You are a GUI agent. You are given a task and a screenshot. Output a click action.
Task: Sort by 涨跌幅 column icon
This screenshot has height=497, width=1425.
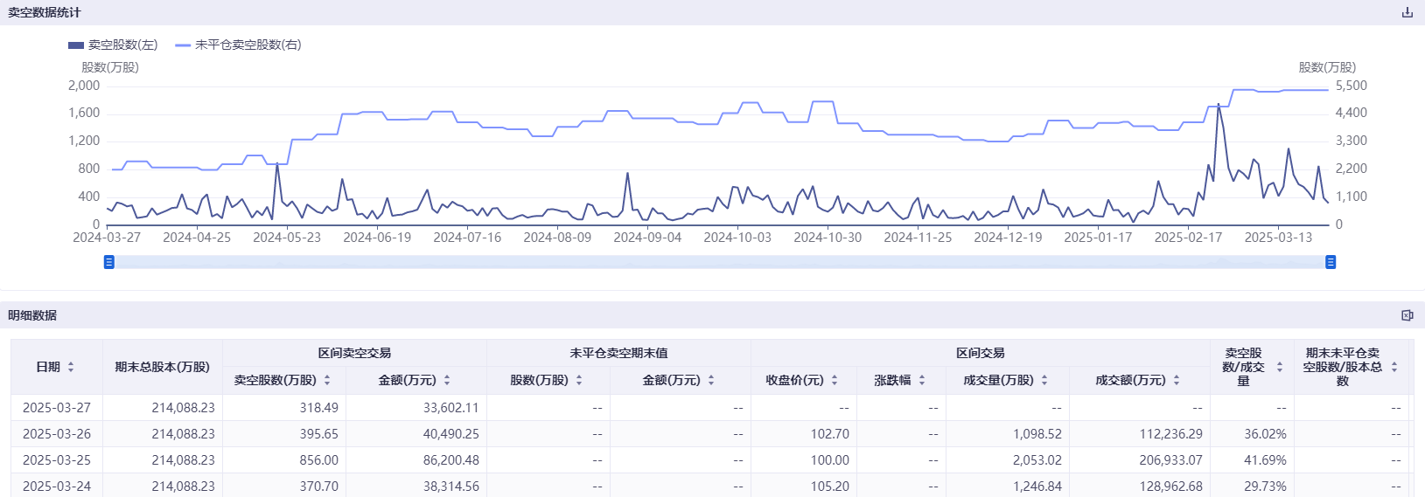pos(922,380)
